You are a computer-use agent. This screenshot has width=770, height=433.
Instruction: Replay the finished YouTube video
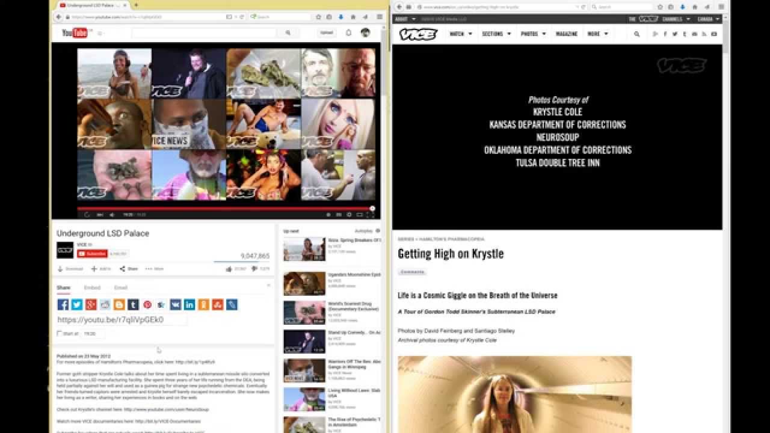pos(87,215)
